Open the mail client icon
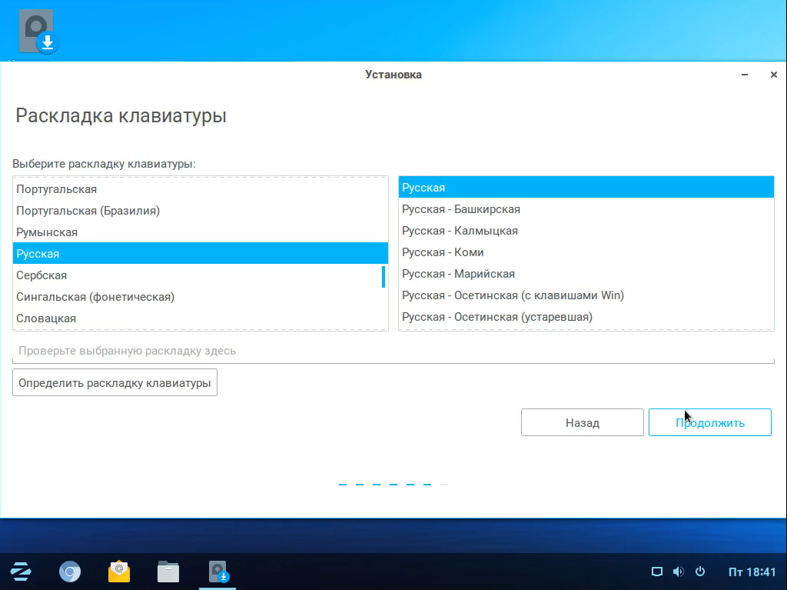Screen dimensions: 787x590 119,572
